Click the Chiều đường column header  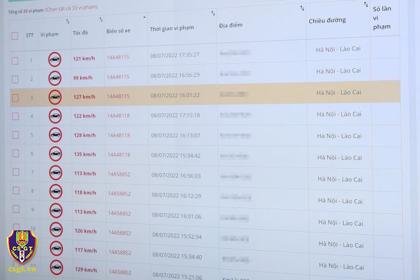click(x=327, y=20)
